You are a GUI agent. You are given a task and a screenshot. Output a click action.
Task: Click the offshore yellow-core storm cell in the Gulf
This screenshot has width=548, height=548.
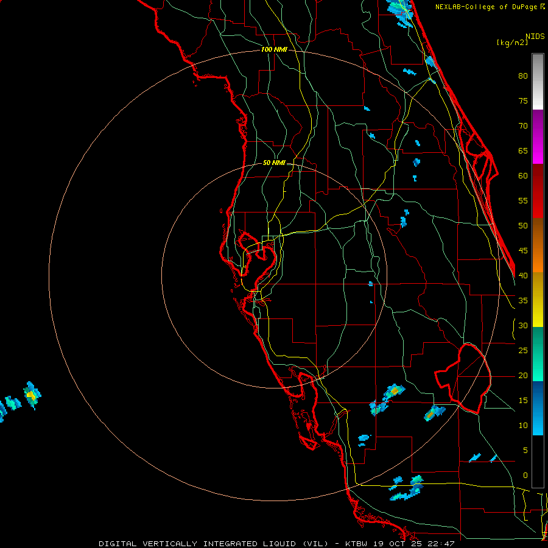pyautogui.click(x=32, y=395)
